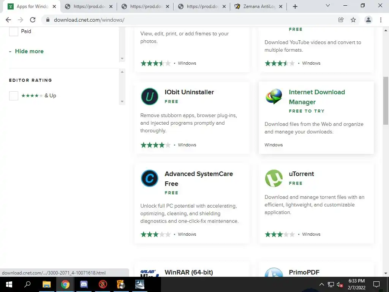Check the 4 stars & Up rating filter
The width and height of the screenshot is (389, 292).
click(x=14, y=96)
